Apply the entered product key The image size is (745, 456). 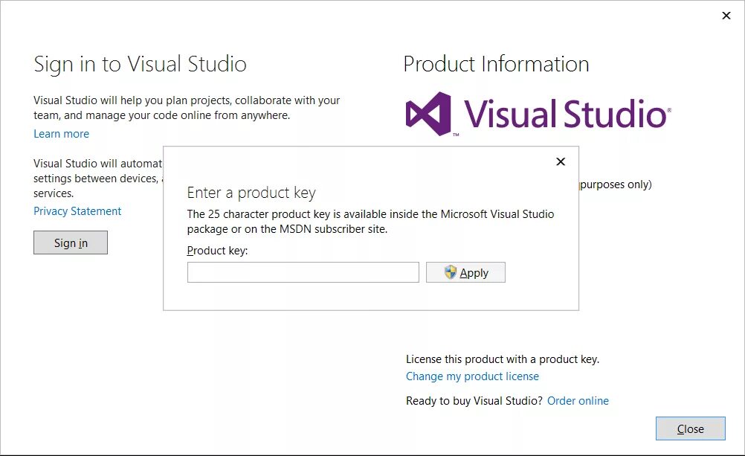[x=465, y=272]
